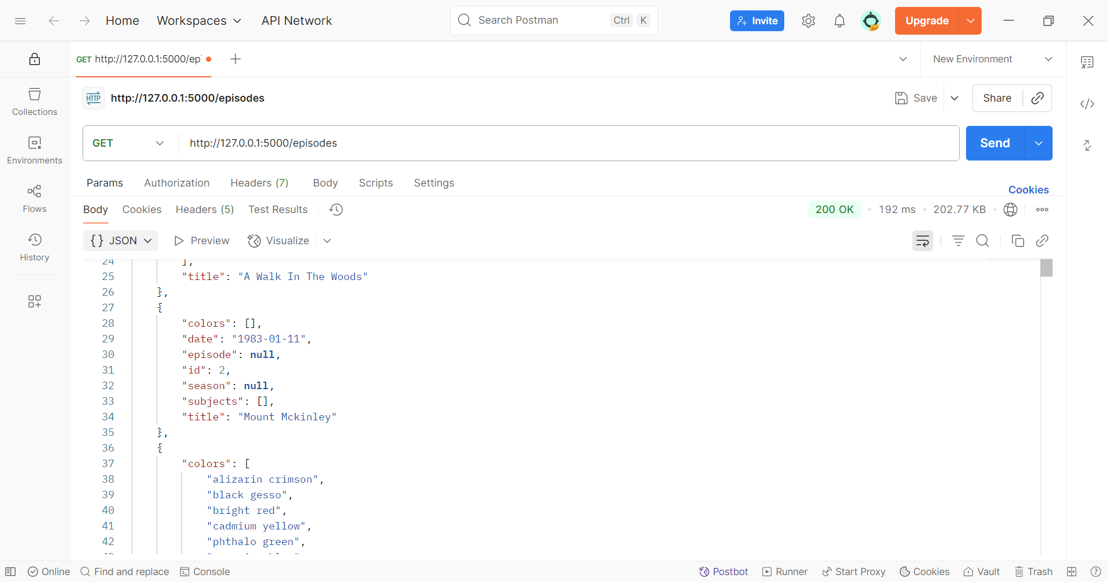1108x582 pixels.
Task: Toggle word wrap for the response
Action: [923, 241]
